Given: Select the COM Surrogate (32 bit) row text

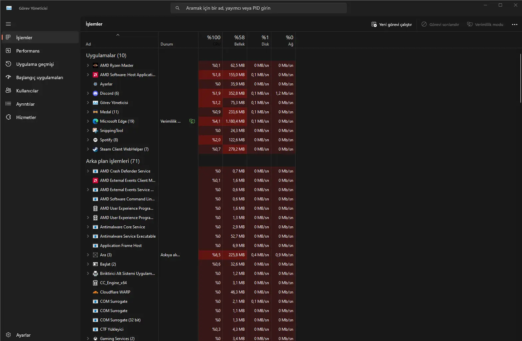Looking at the screenshot, I should click(x=120, y=320).
